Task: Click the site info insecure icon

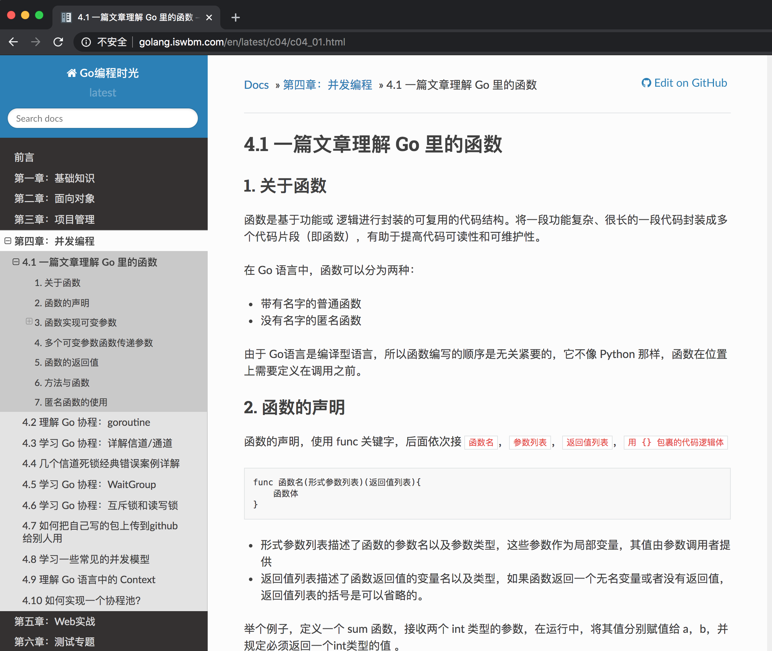Action: pos(86,42)
